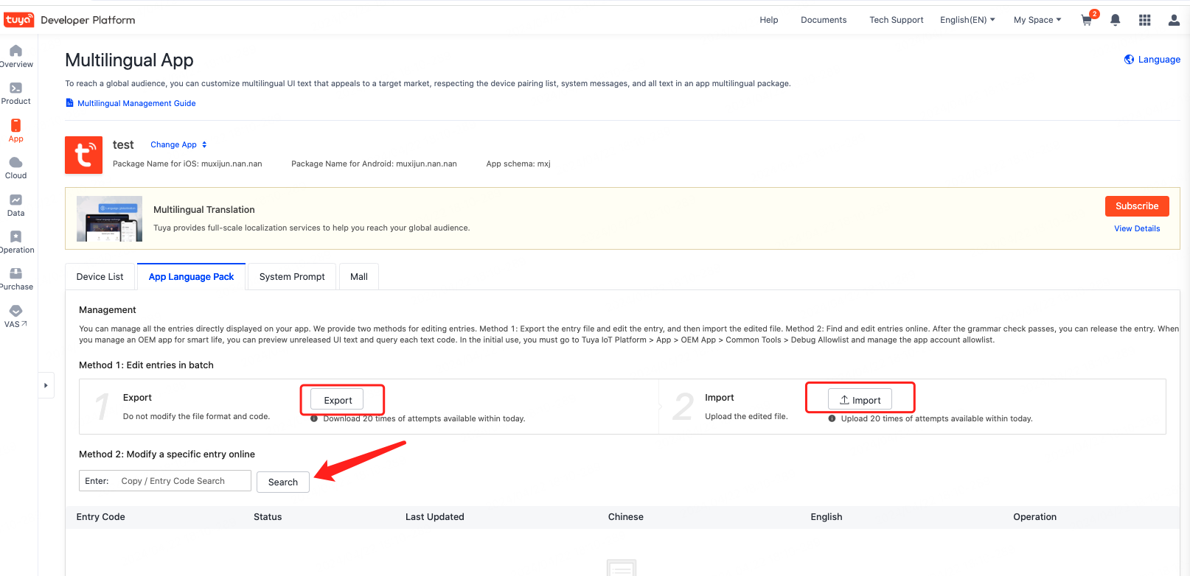Image resolution: width=1190 pixels, height=576 pixels.
Task: Click the test app logo icon
Action: 83,155
